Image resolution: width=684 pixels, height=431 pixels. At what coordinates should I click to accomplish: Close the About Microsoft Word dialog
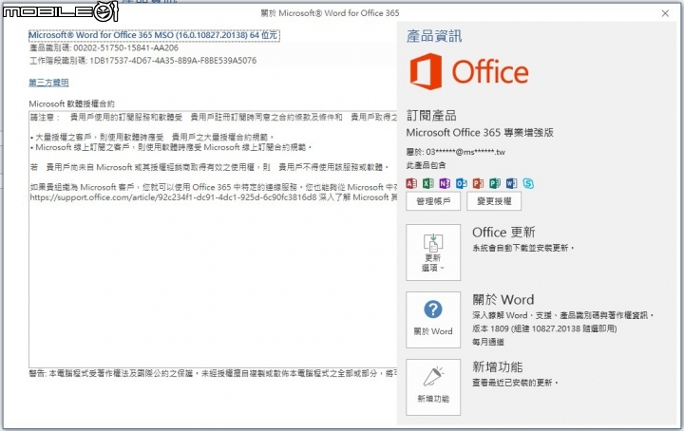coord(665,13)
